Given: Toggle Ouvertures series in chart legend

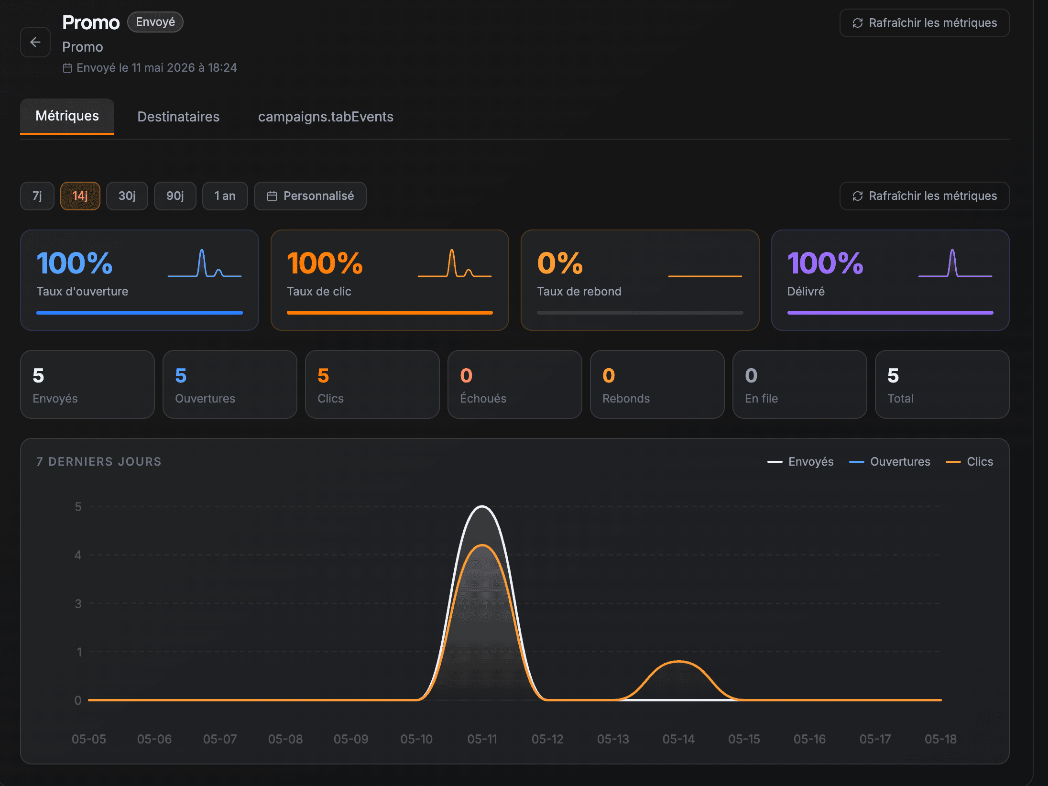Looking at the screenshot, I should pyautogui.click(x=890, y=461).
